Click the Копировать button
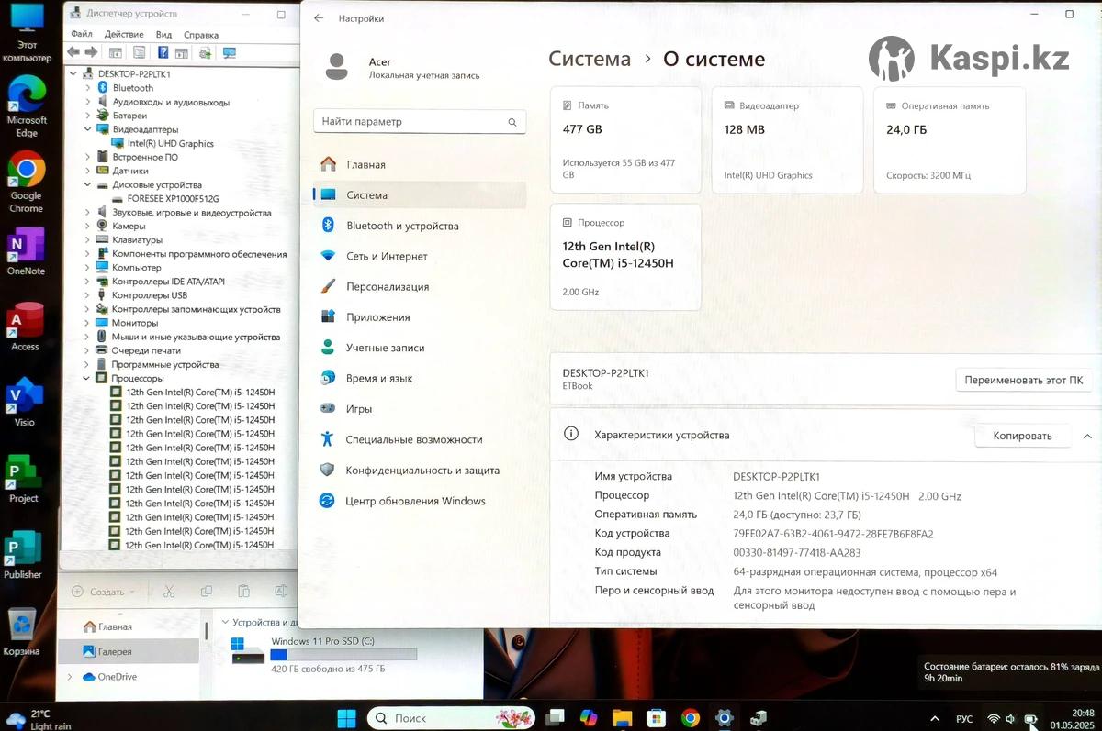The width and height of the screenshot is (1102, 731). (1022, 436)
